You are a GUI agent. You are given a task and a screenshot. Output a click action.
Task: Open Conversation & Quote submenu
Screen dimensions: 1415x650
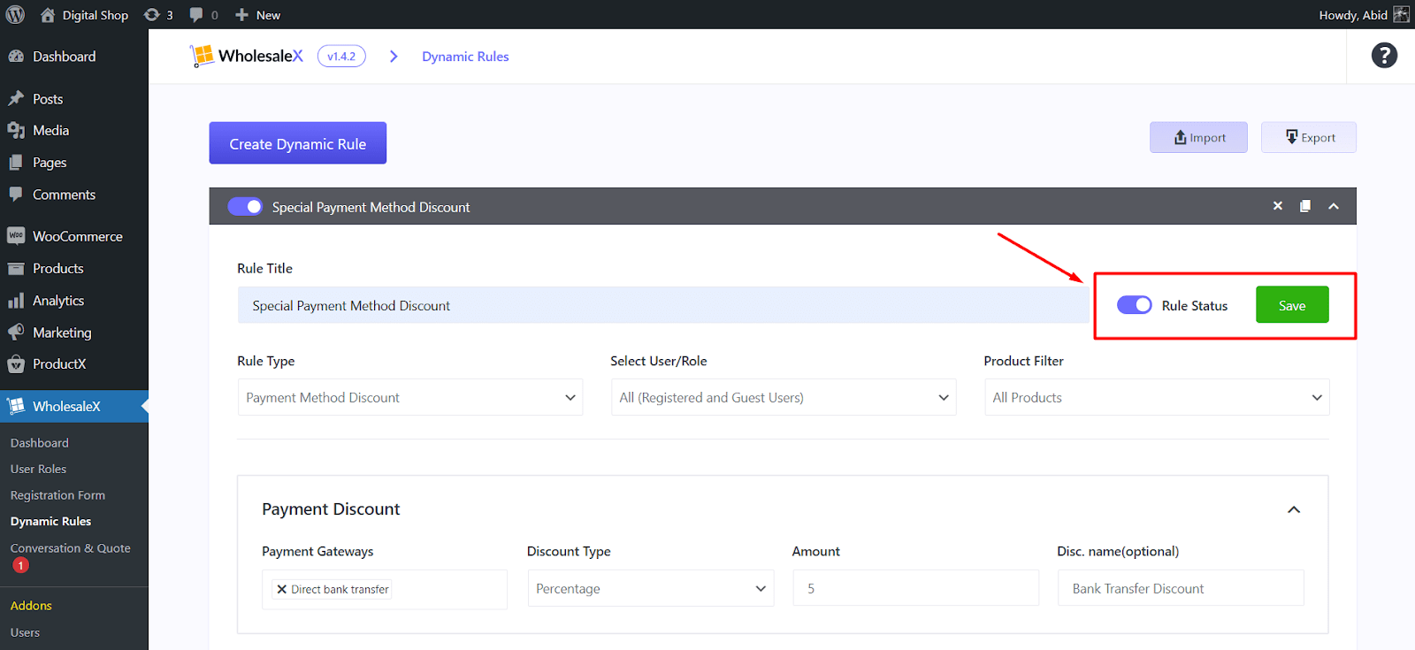click(x=70, y=548)
